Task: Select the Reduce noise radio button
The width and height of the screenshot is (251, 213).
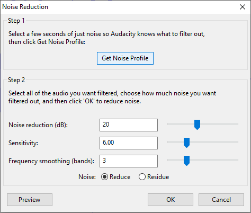Action: (104, 177)
